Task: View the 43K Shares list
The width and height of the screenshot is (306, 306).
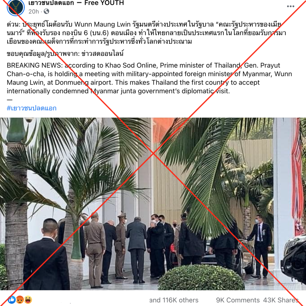Action: (x=281, y=300)
